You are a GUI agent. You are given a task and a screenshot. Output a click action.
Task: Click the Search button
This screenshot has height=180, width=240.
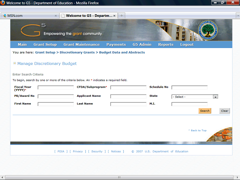(x=205, y=111)
